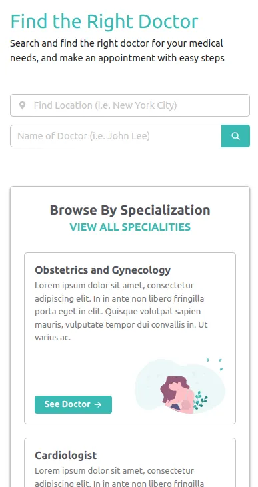Viewport: 258px width, 487px height.
Task: Click the arrow icon on See Doctor
Action: (x=98, y=404)
